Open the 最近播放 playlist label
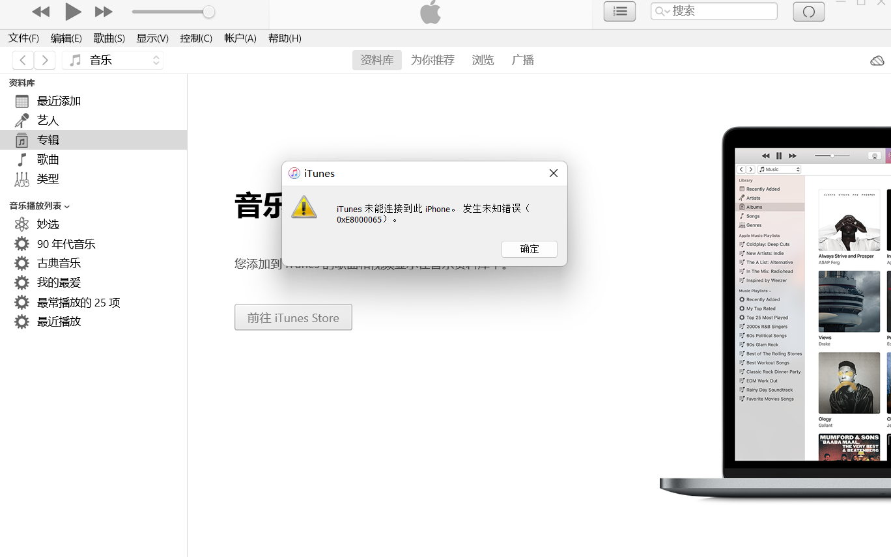The width and height of the screenshot is (891, 557). pos(59,321)
